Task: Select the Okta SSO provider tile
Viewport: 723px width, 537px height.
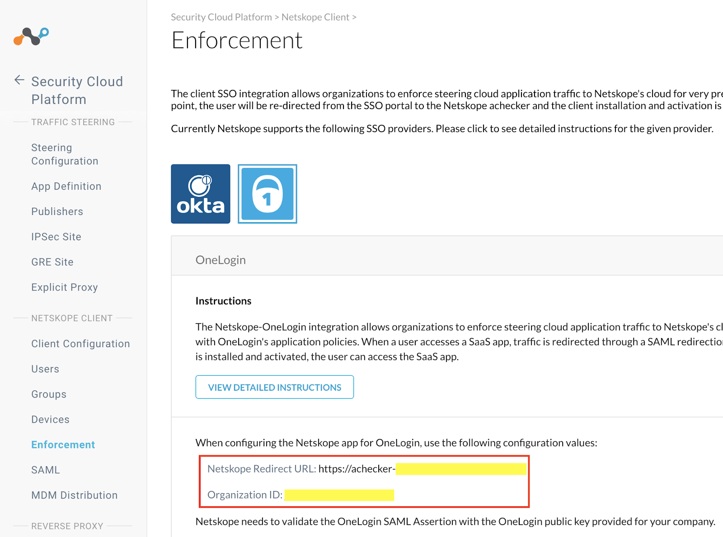Action: (x=201, y=194)
